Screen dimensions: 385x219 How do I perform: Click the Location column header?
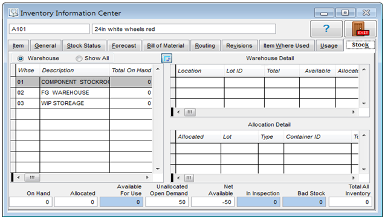click(x=199, y=71)
